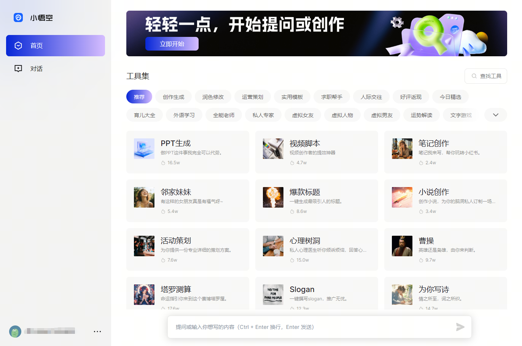Image resolution: width=522 pixels, height=346 pixels.
Task: Select the 私人专家 category tab
Action: pyautogui.click(x=263, y=115)
